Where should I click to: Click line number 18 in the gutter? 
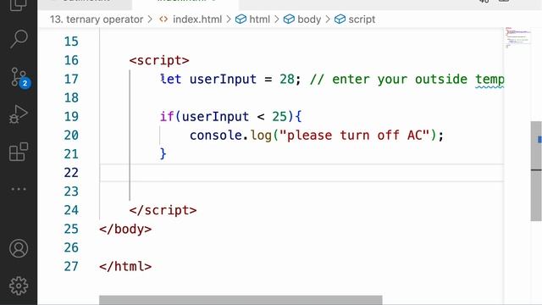point(71,98)
